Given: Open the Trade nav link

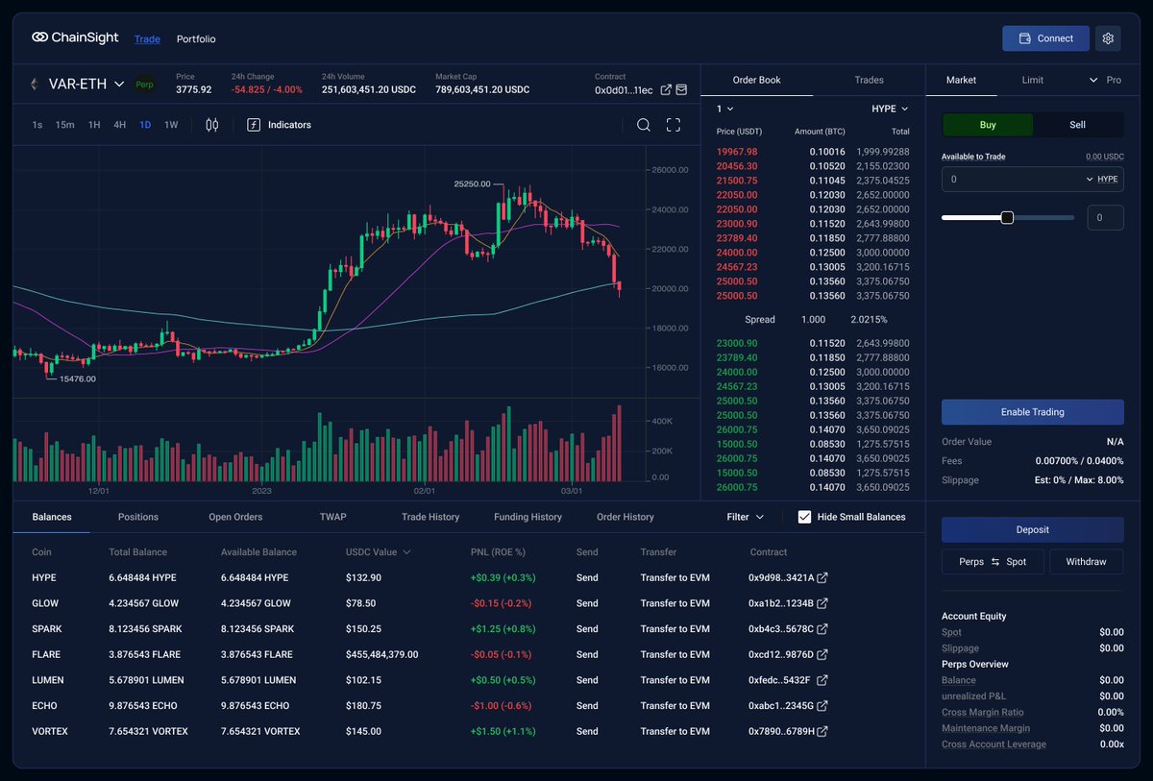Looking at the screenshot, I should click(147, 39).
